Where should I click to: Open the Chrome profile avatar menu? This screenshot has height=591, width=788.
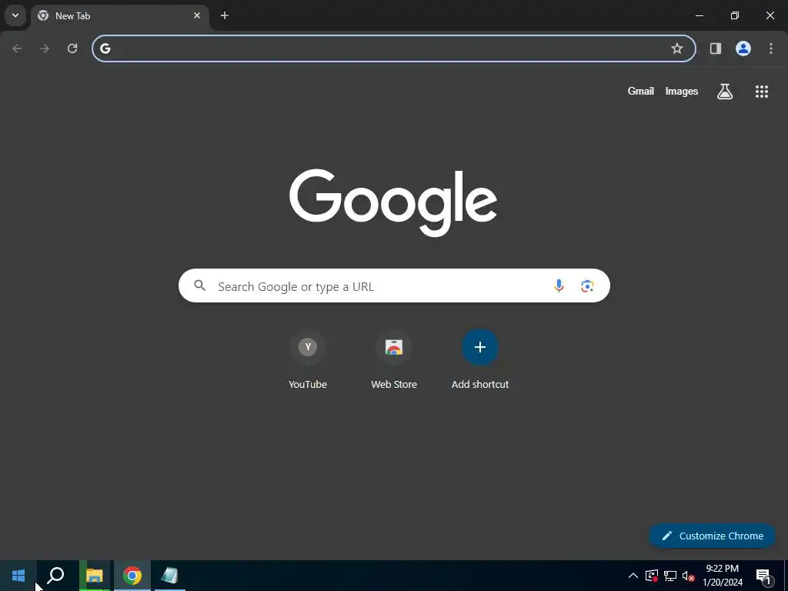coord(743,48)
